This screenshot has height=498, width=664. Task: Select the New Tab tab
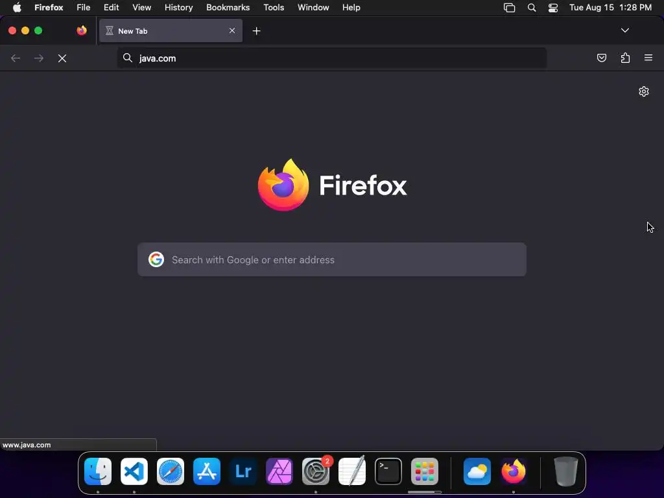pos(171,30)
